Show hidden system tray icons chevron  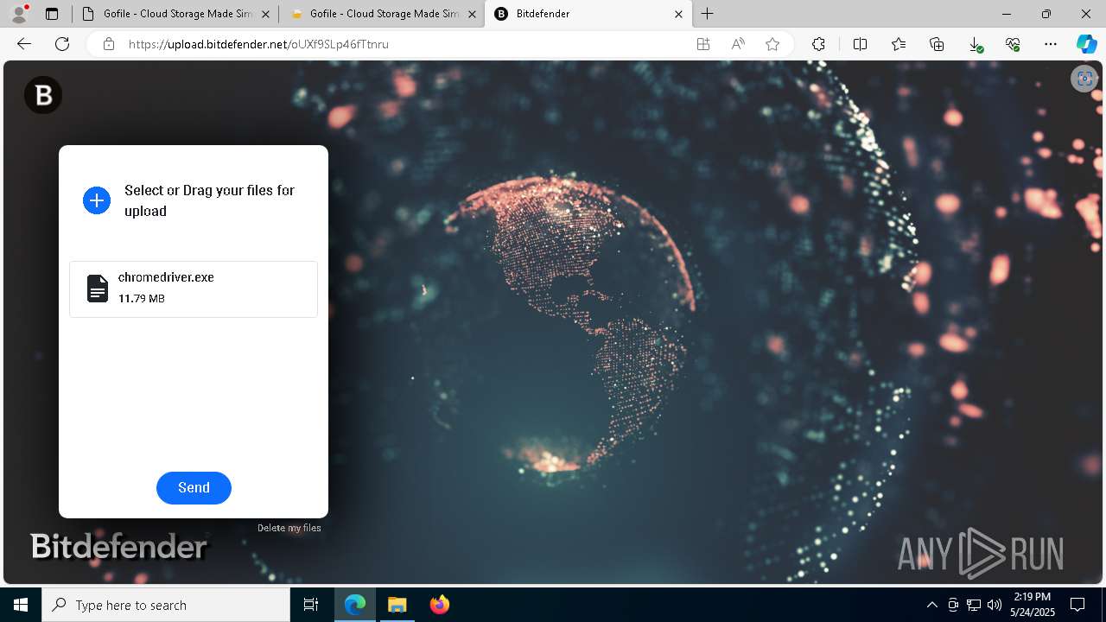[931, 605]
